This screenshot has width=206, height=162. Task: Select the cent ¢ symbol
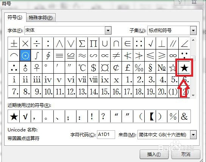click(x=116, y=68)
